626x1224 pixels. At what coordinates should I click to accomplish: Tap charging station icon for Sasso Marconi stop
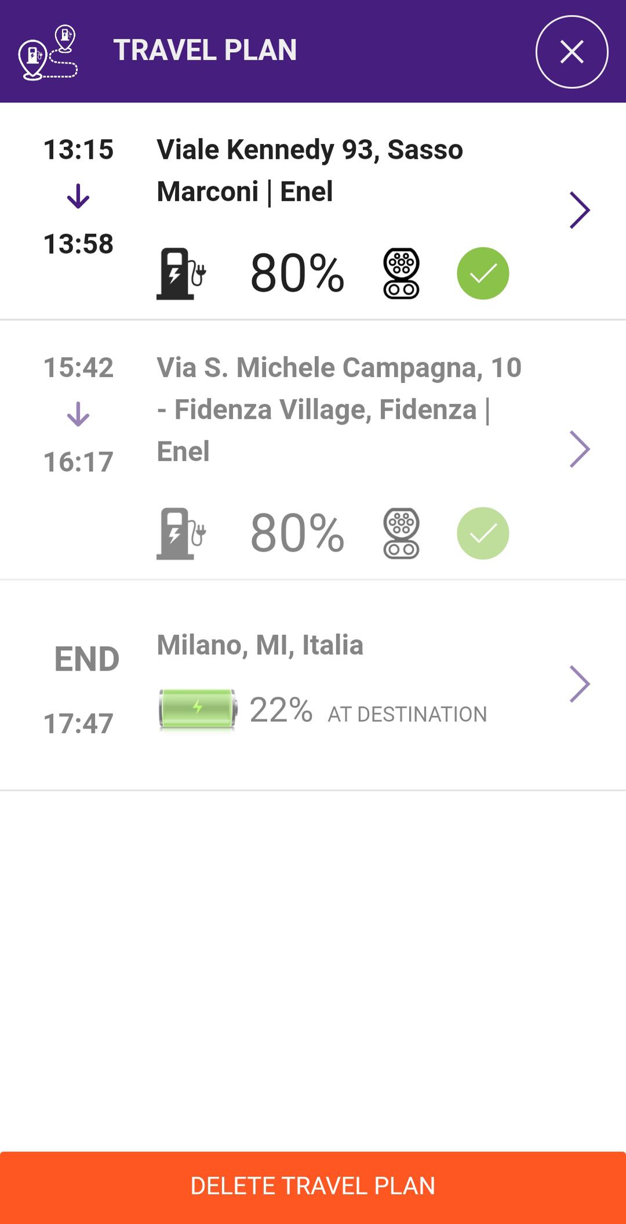point(181,273)
